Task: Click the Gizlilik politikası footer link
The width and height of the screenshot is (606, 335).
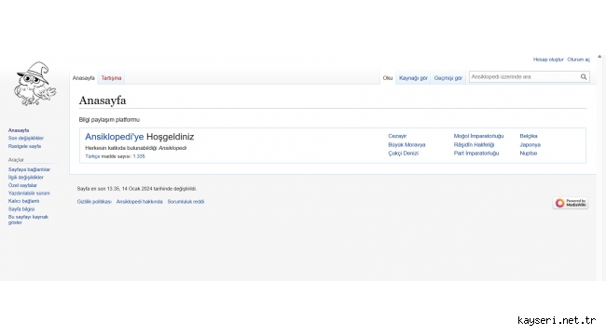Action: [94, 201]
